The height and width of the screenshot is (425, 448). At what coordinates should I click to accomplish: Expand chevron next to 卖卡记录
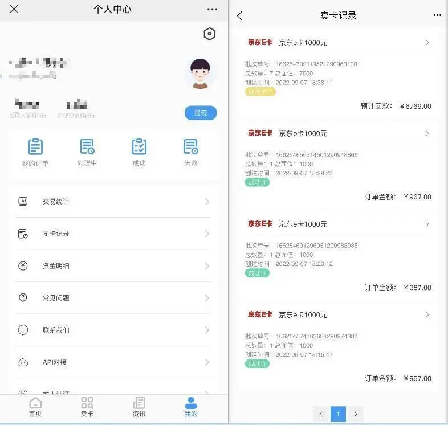pos(207,234)
